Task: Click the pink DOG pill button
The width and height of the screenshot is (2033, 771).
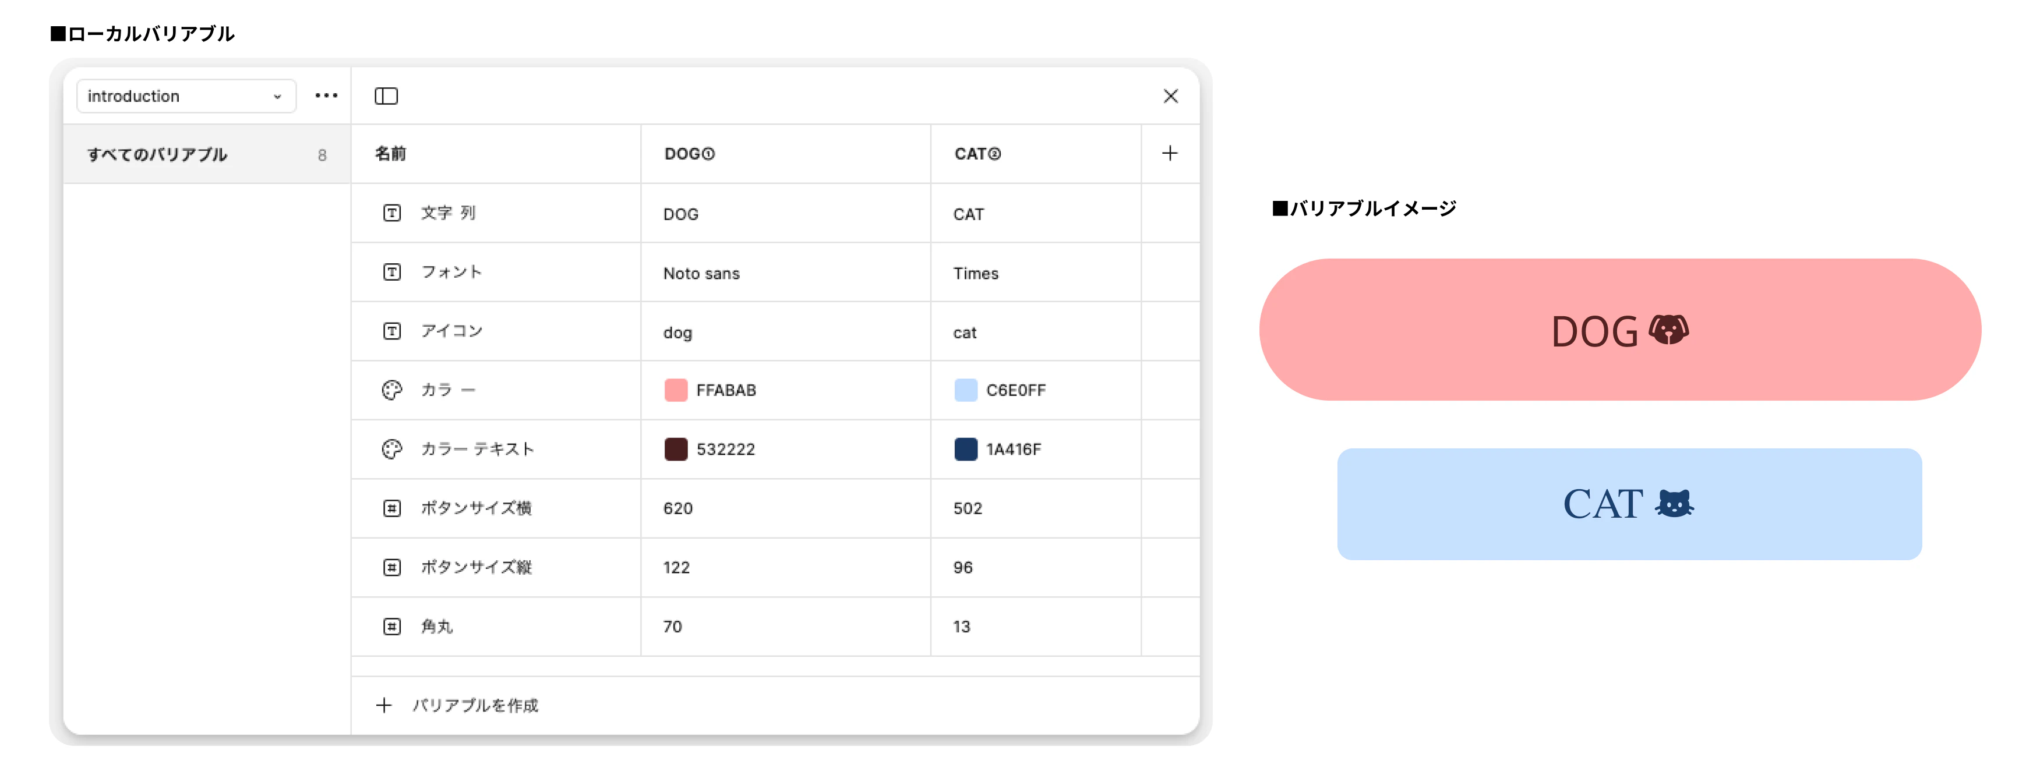Action: point(1619,330)
